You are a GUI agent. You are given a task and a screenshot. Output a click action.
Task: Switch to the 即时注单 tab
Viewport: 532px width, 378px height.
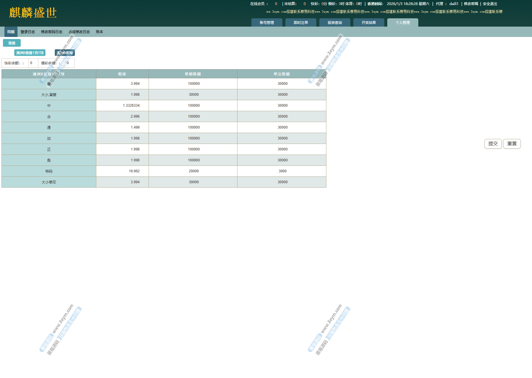[x=301, y=23]
